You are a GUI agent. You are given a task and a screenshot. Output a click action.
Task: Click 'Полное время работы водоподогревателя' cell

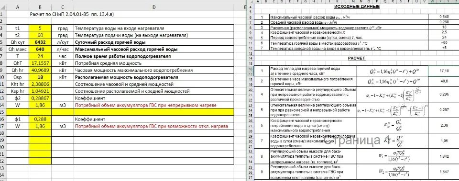[153, 56]
